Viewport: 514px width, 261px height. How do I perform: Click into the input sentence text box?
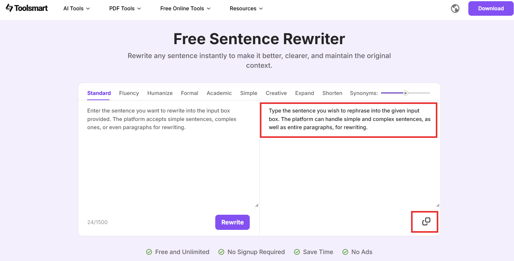click(x=169, y=154)
